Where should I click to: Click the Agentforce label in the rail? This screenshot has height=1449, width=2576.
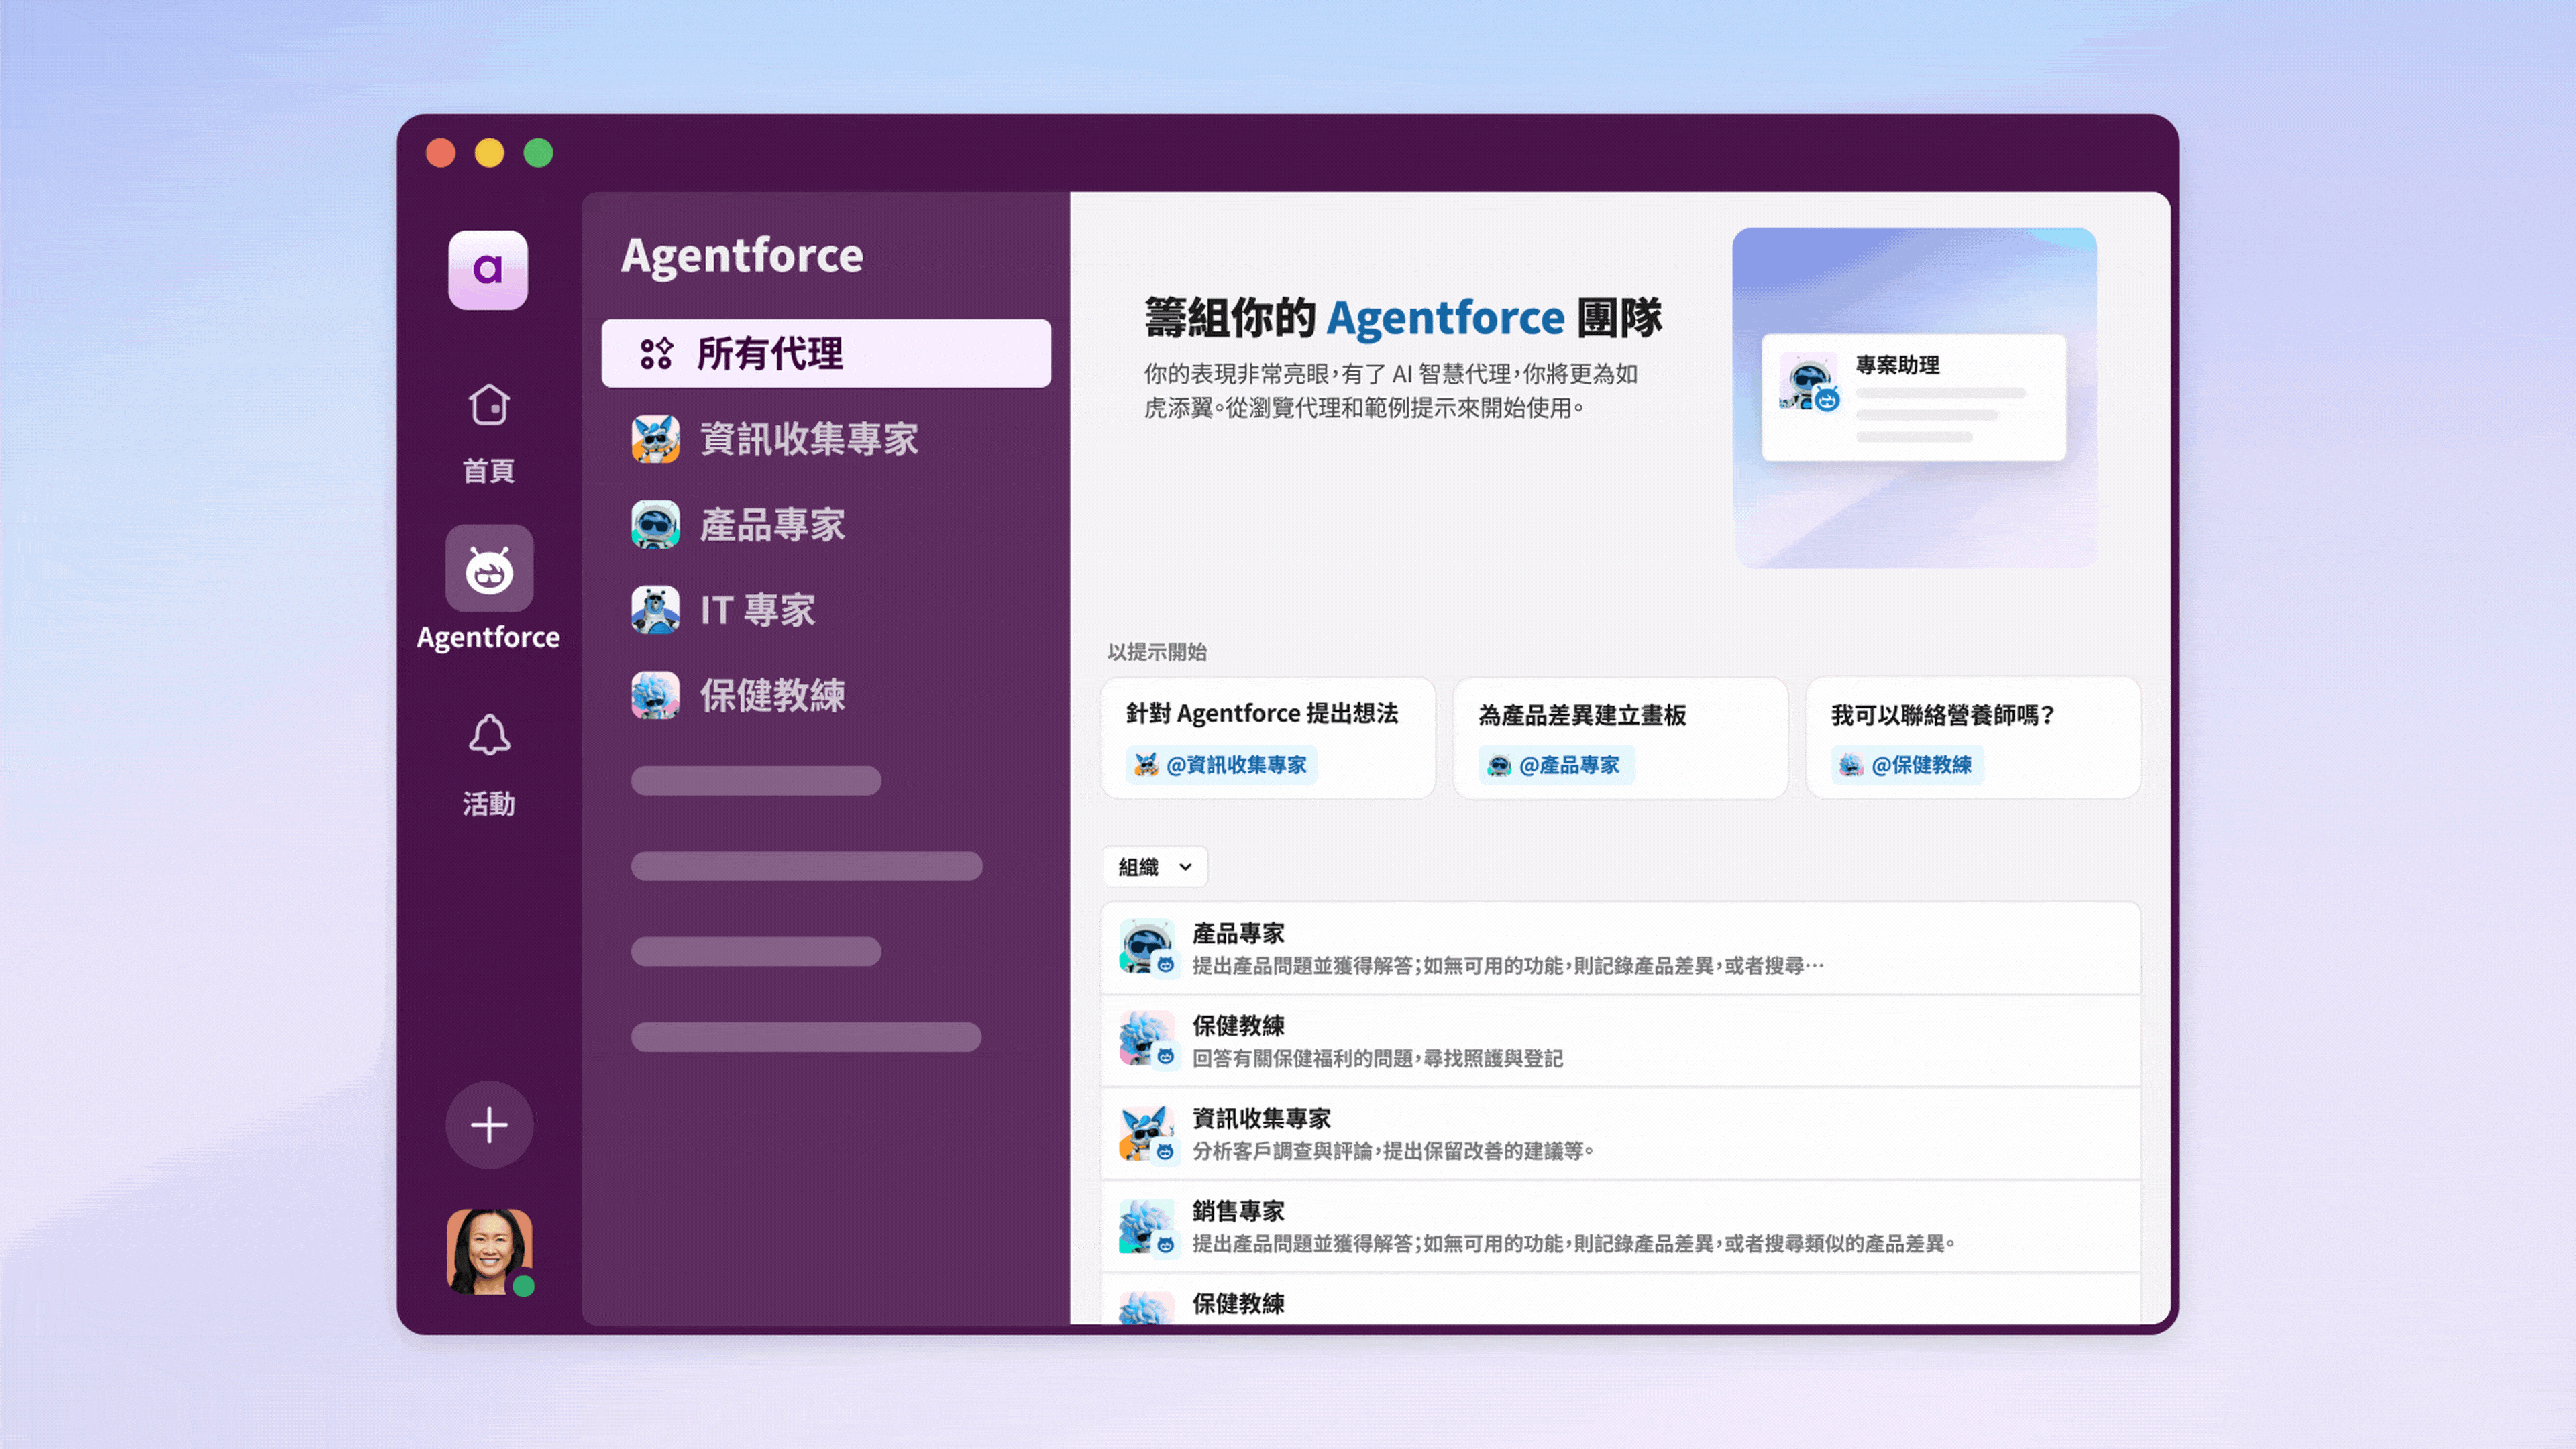(488, 638)
